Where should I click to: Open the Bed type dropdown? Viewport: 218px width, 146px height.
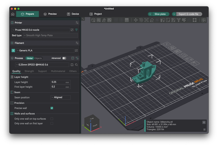tap(50, 35)
